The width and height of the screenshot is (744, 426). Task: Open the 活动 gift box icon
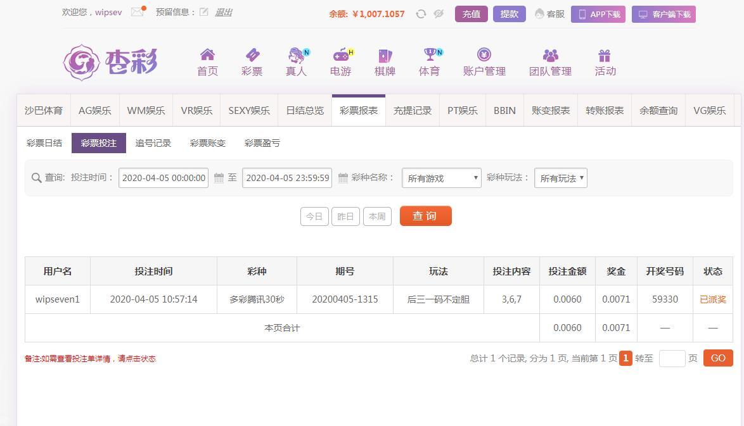pos(605,56)
